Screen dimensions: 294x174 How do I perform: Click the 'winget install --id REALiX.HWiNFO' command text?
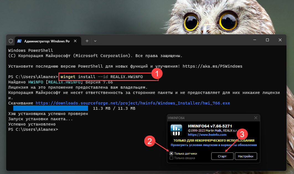102,77
